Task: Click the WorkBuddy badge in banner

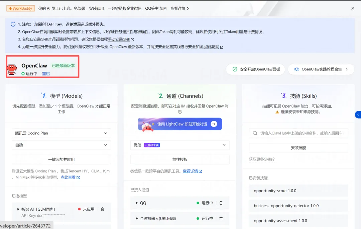Action: tap(20, 8)
